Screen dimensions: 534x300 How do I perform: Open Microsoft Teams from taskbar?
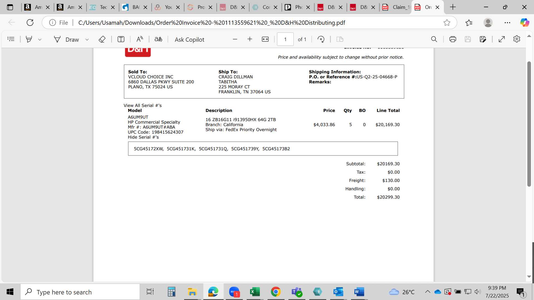point(296,292)
